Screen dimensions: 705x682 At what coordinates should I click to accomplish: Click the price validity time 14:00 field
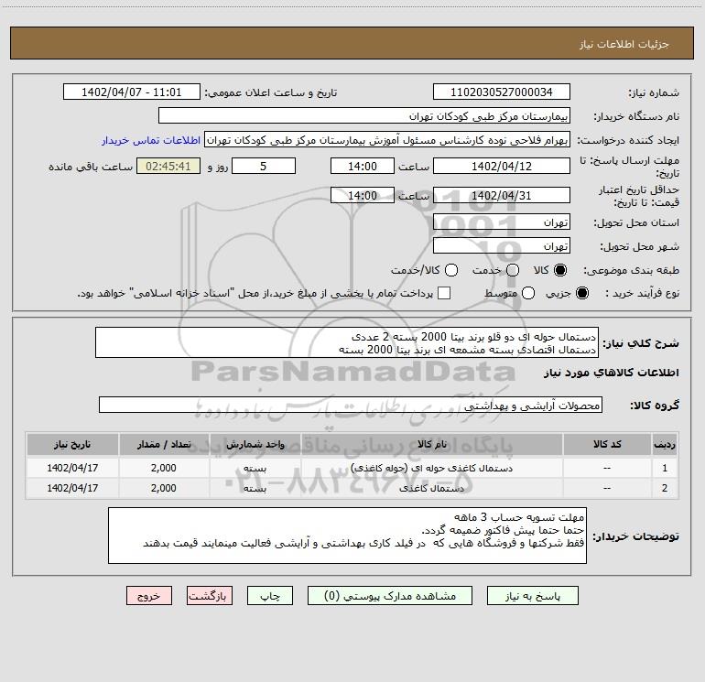[x=363, y=195]
